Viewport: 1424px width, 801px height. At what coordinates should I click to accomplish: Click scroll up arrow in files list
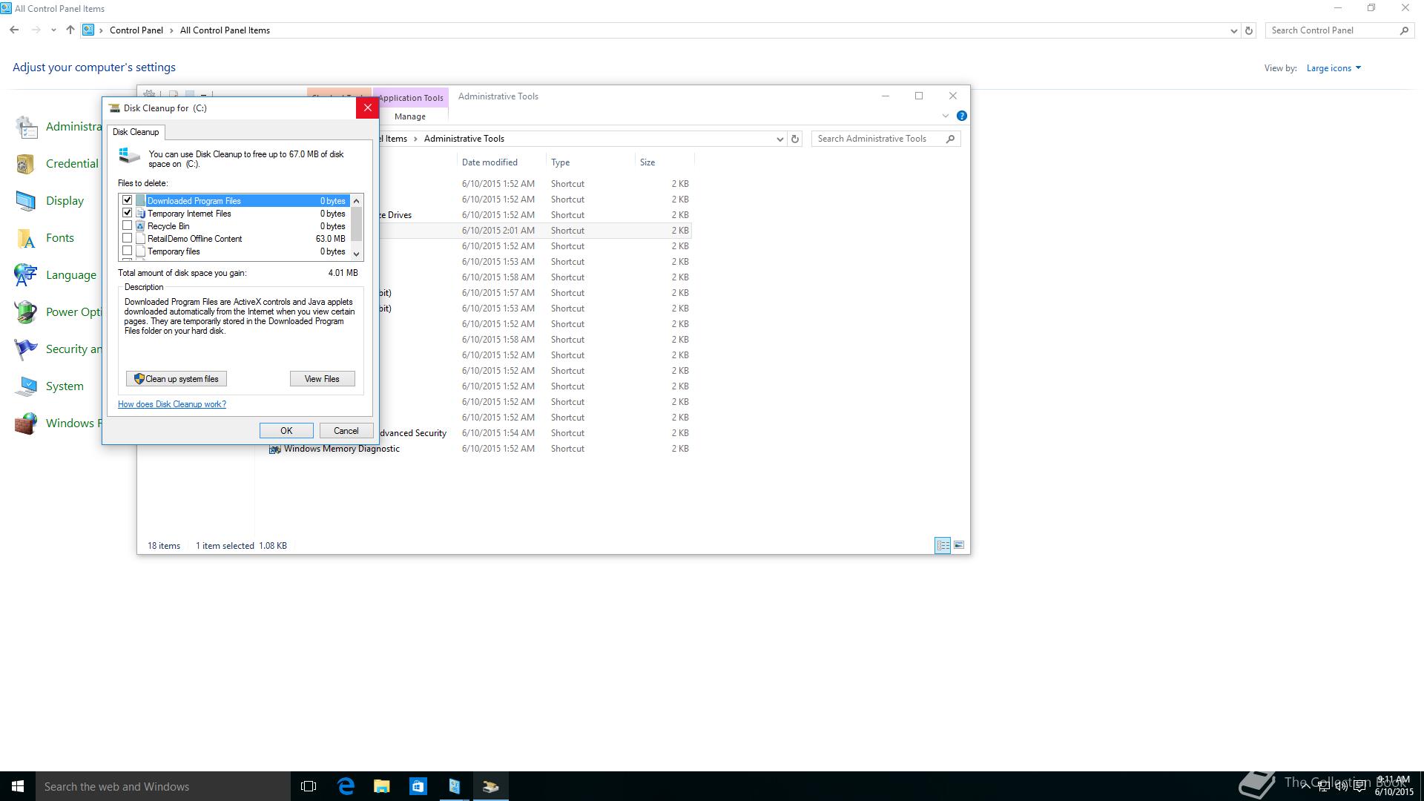tap(357, 201)
